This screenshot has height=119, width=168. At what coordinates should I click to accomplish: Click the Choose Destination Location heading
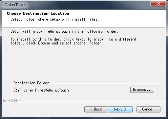(x=38, y=13)
